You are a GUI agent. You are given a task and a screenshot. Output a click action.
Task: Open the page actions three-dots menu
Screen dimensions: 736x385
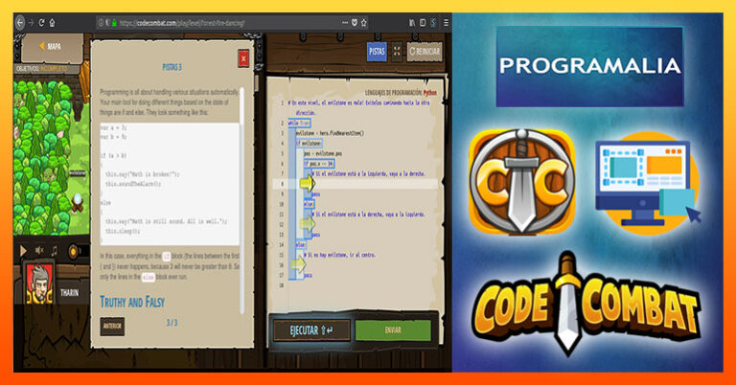(x=345, y=23)
